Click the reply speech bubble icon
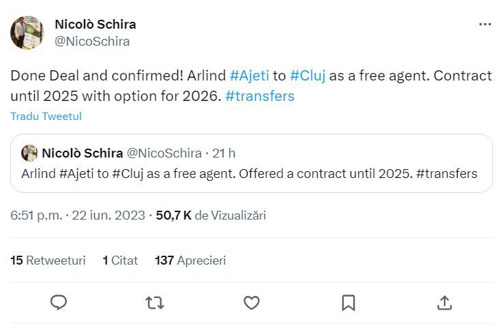 (59, 302)
